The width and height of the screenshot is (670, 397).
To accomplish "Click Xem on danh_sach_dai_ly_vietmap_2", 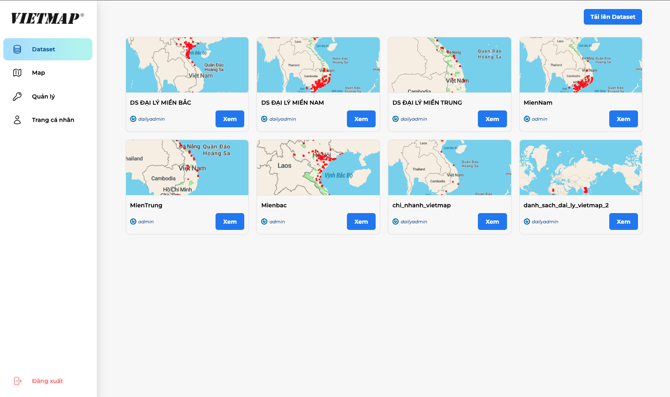I will pos(624,222).
